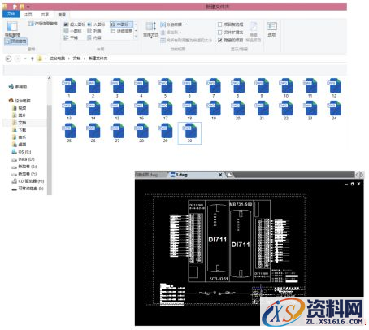This screenshot has height=330, width=369.
Task: Click 将所有列调整为合适的大小 size columns
Action: (x=186, y=41)
